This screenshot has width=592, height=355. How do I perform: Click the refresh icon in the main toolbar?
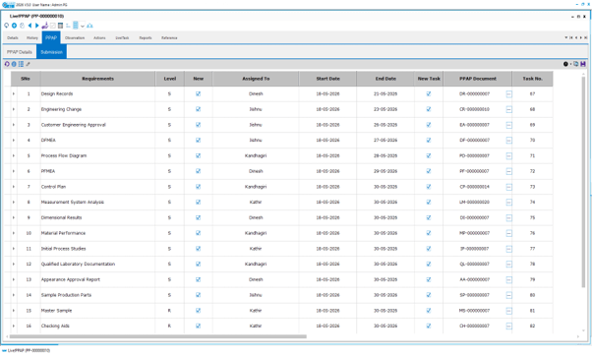click(7, 26)
